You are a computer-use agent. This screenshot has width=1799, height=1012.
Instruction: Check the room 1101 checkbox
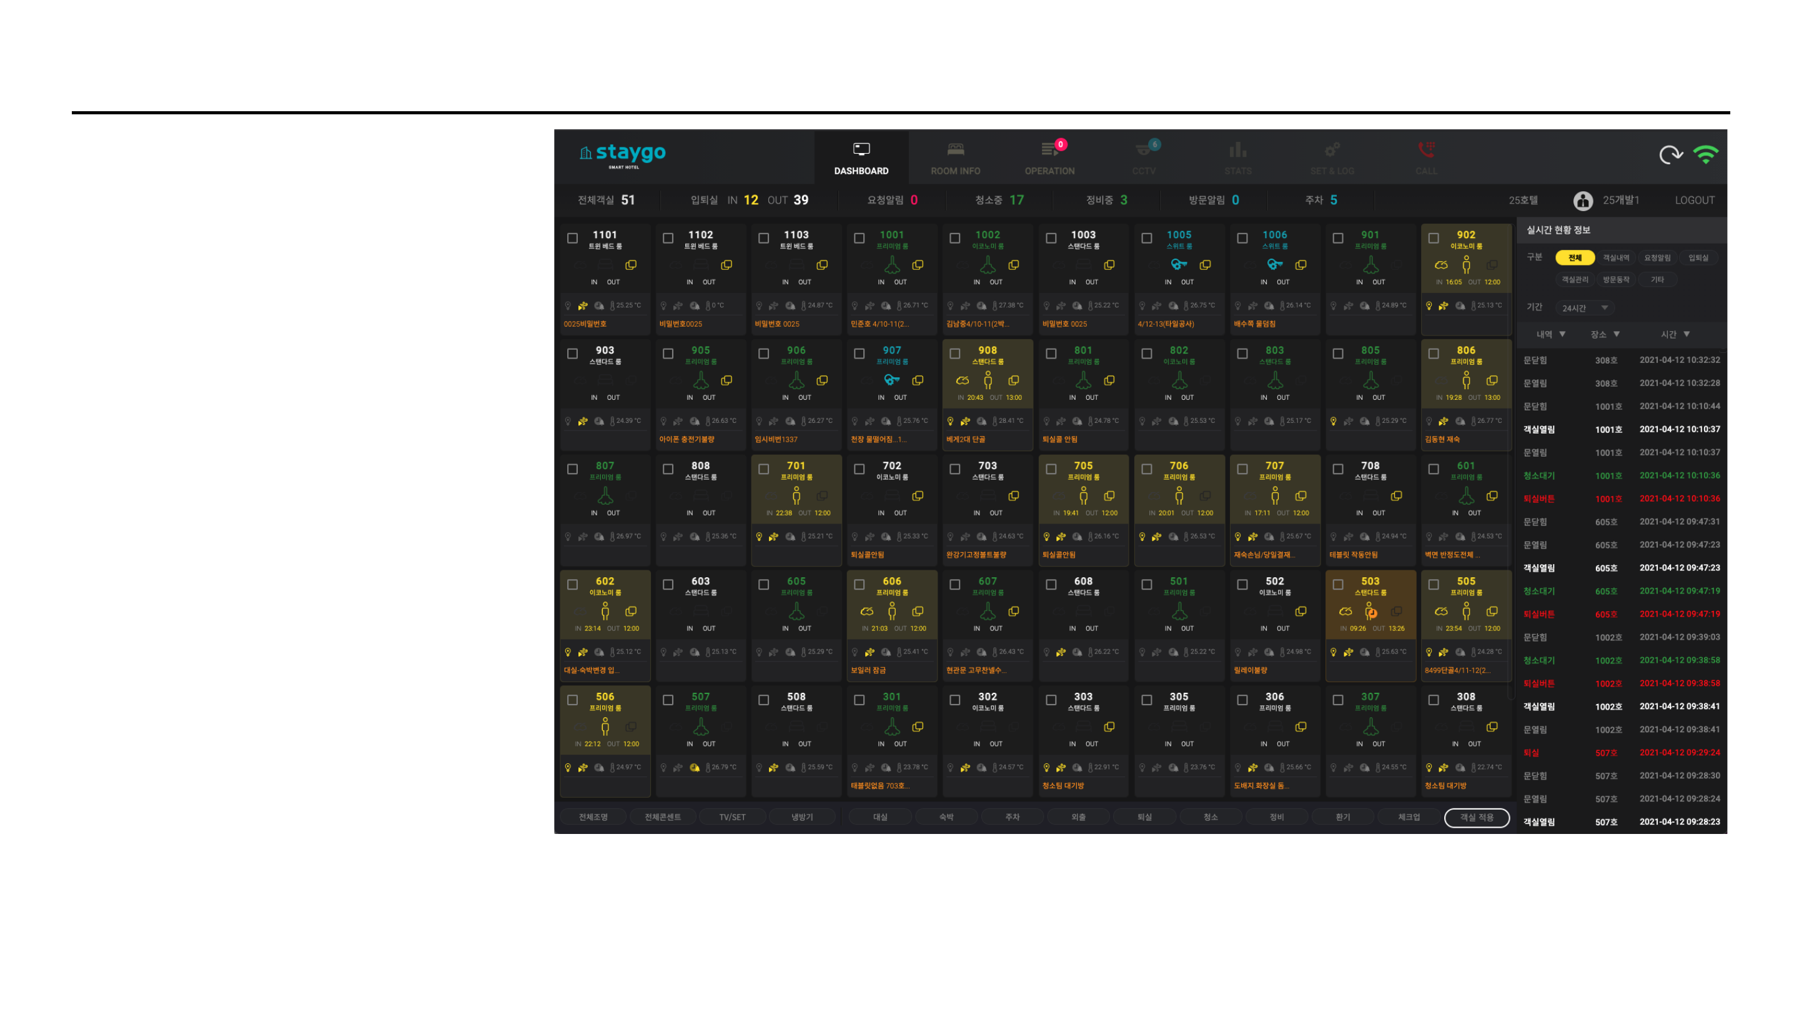pyautogui.click(x=573, y=238)
